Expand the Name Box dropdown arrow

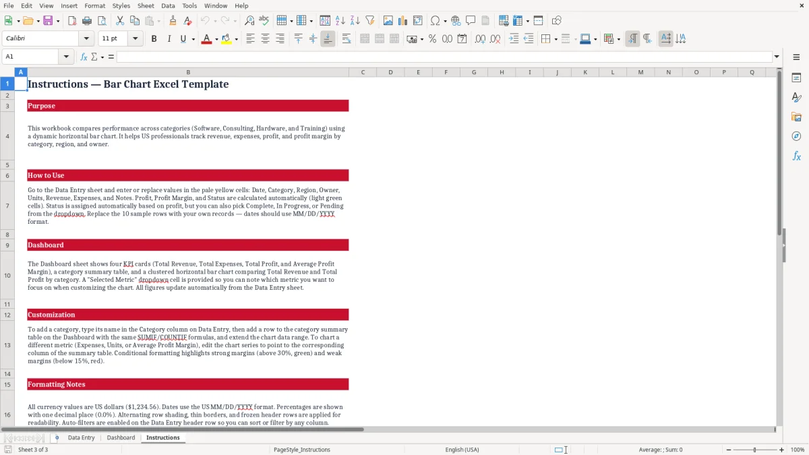pyautogui.click(x=67, y=57)
